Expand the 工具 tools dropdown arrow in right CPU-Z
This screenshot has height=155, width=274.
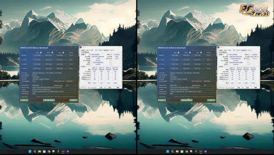243,87
